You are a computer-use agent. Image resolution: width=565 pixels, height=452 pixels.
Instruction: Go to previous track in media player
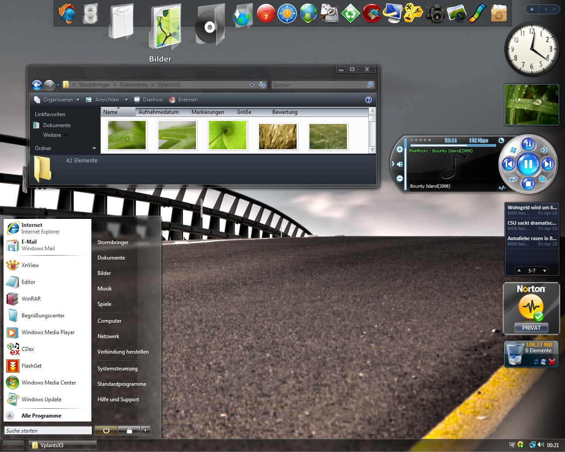(508, 164)
